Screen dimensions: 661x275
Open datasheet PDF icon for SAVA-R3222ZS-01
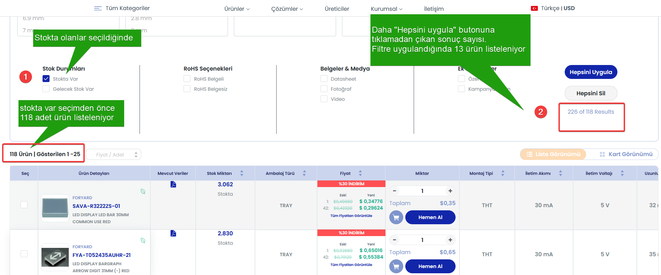pos(173,184)
